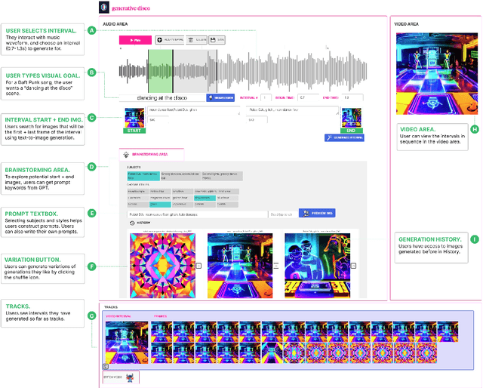Click the seed field under the end prompt

pyautogui.click(x=257, y=119)
